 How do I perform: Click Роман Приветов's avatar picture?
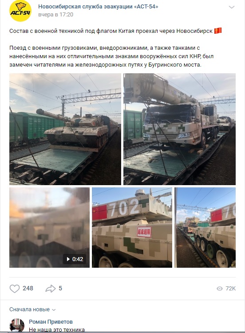17,325
